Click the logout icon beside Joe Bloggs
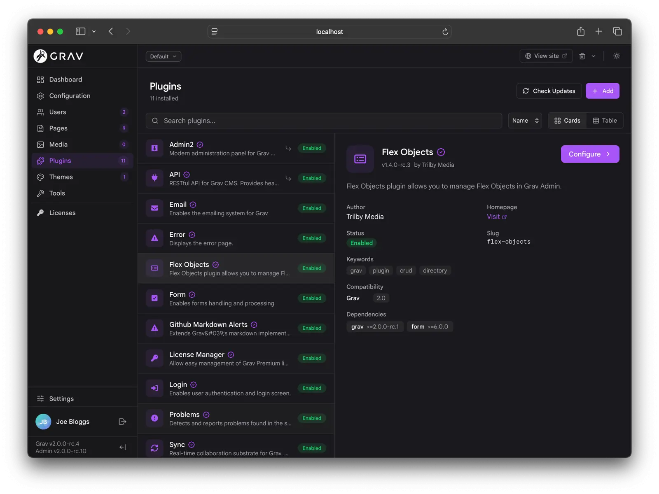This screenshot has width=659, height=494. [122, 422]
